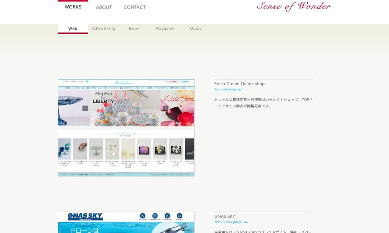The height and width of the screenshot is (233, 389).
Task: Select the Web category tab
Action: pos(73,29)
